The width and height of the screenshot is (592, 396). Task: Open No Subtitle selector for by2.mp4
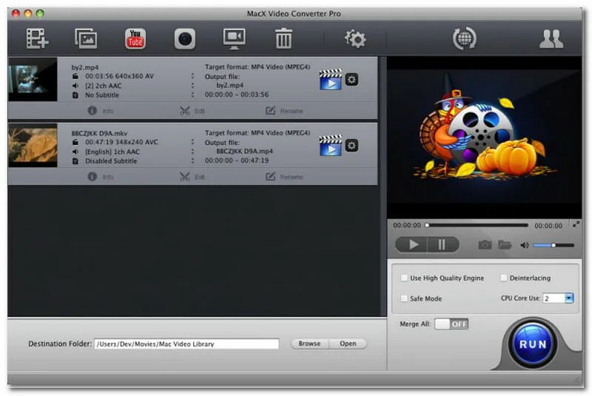(x=192, y=95)
